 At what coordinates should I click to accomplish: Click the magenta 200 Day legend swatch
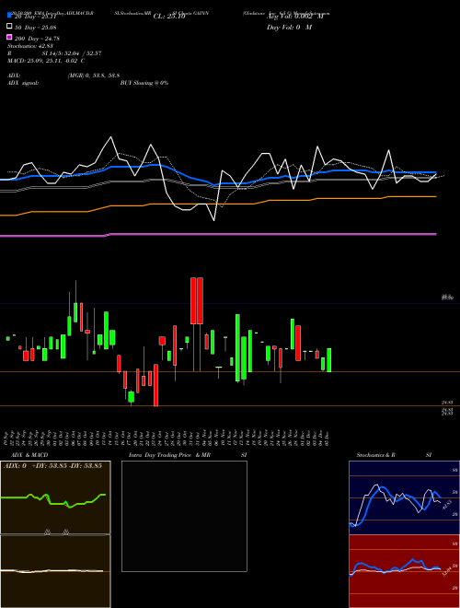tap(9, 37)
